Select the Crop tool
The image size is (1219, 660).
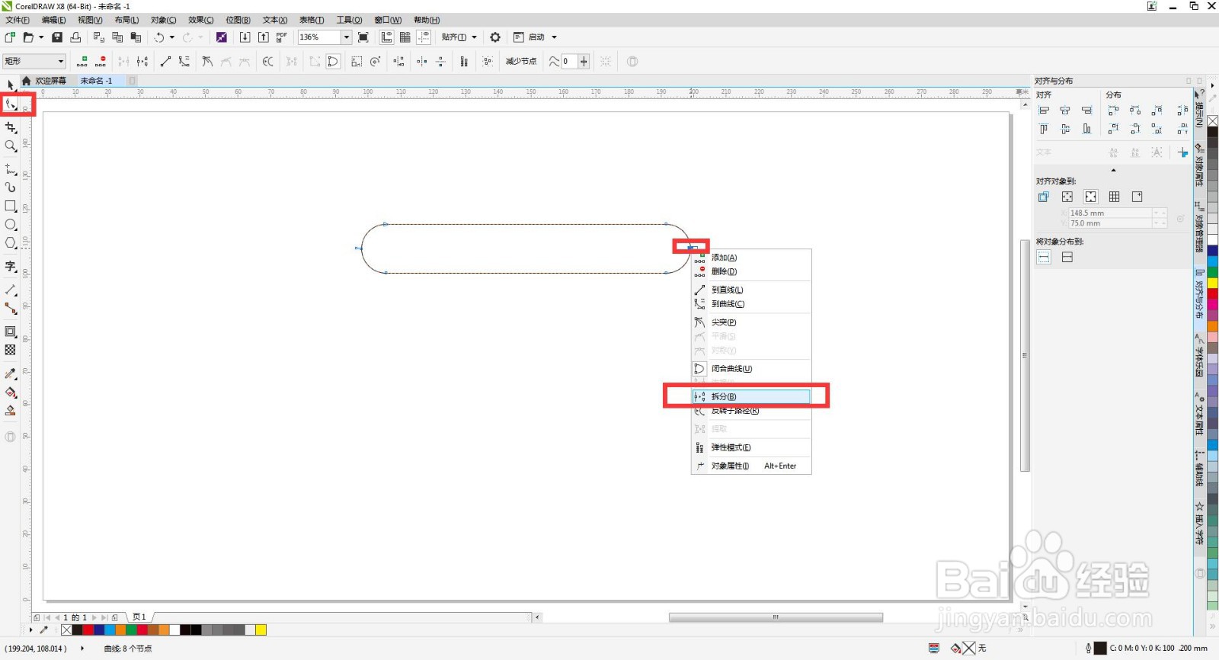(x=11, y=127)
